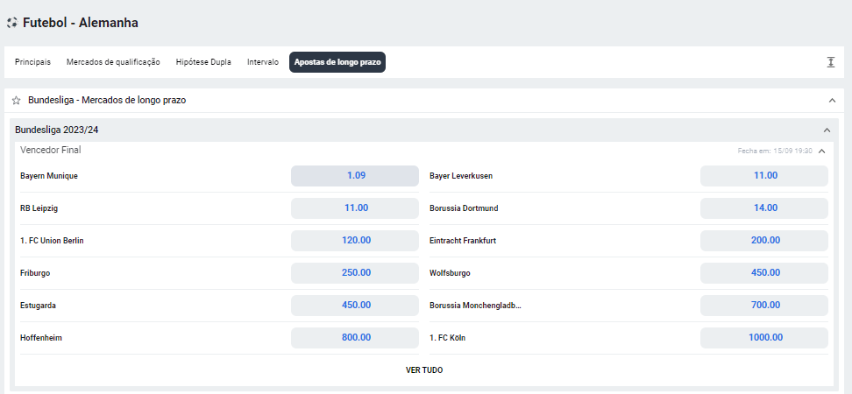Viewport: 852px width, 394px height.
Task: Collapse the Bundesliga 2023/24 panel
Action: (x=827, y=130)
